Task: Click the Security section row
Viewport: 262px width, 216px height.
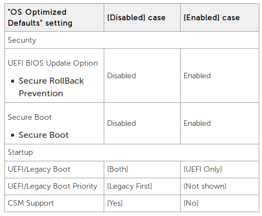Action: [132, 40]
